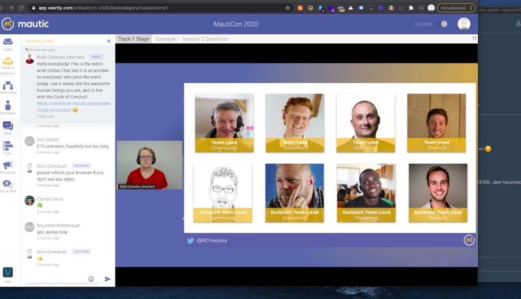Open the Networking area
Viewport: 521px width, 299px height.
click(8, 87)
